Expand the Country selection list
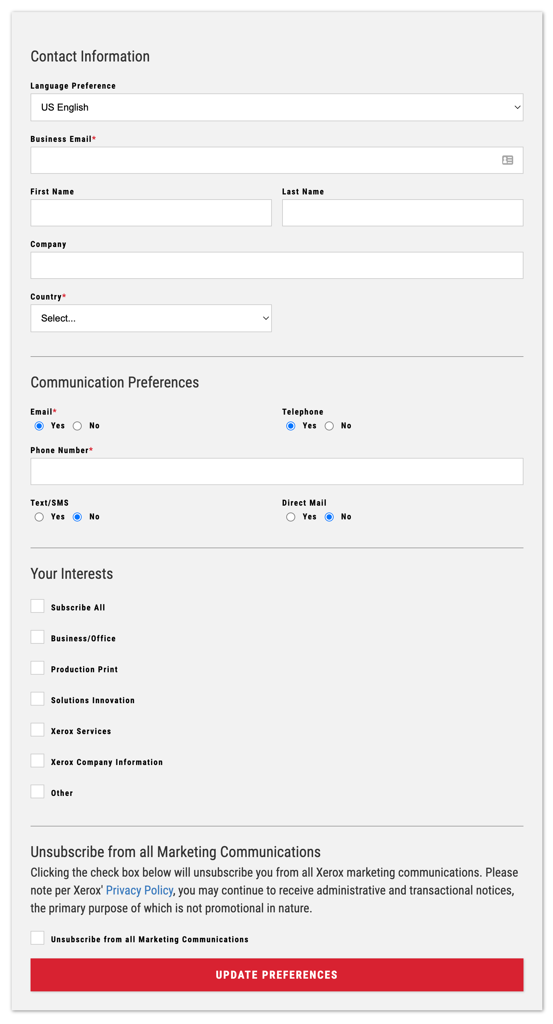This screenshot has width=553, height=1024. point(151,318)
